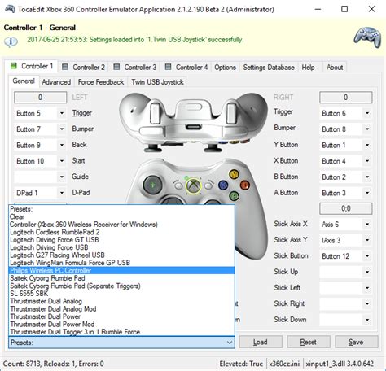Select highlighted Philips Wireless PC Controller preset
This screenshot has width=386, height=371.
[x=121, y=270]
